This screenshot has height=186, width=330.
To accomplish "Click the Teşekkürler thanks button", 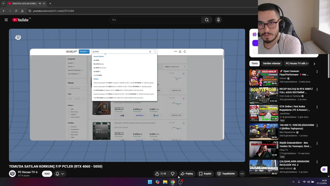I will click(226, 174).
